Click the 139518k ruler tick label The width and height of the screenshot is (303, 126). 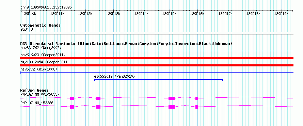(253, 14)
